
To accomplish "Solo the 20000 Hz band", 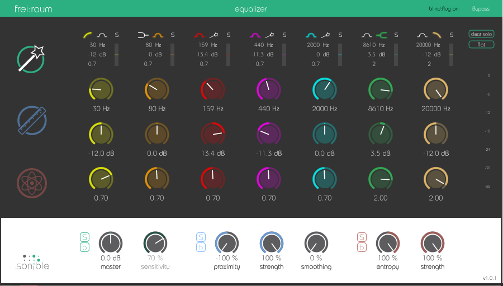I will point(452,35).
